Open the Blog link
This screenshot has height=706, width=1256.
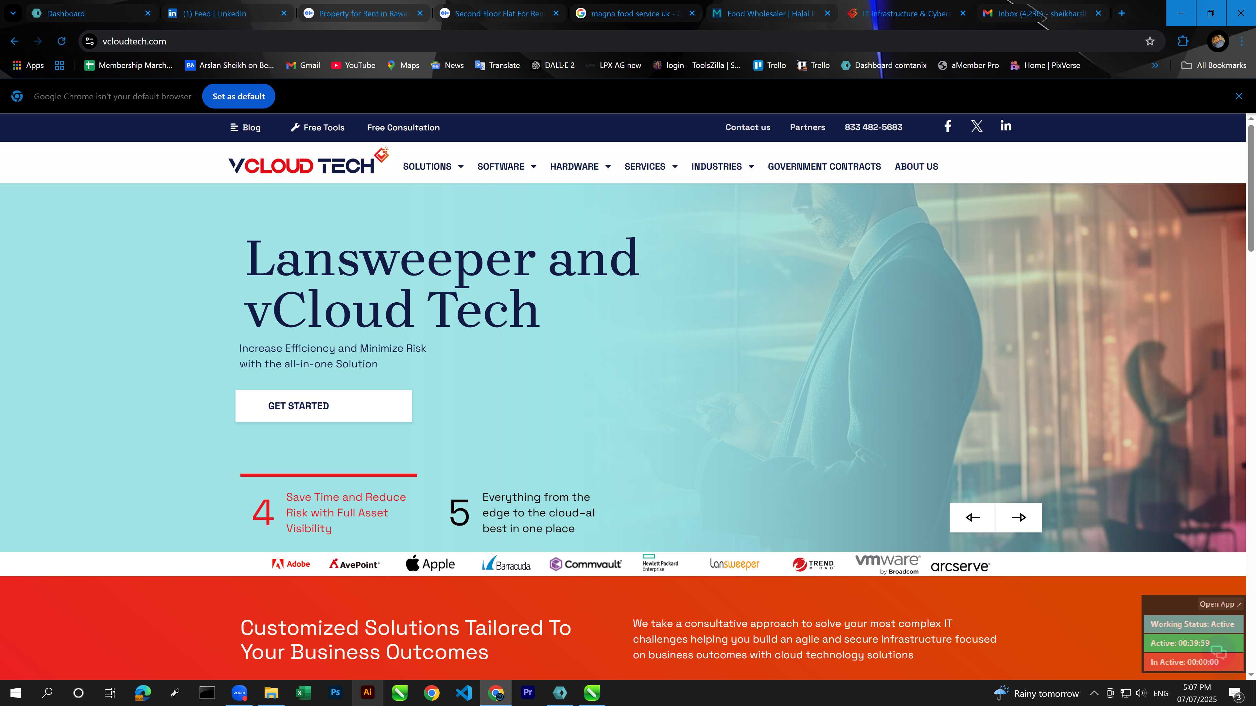coord(245,128)
